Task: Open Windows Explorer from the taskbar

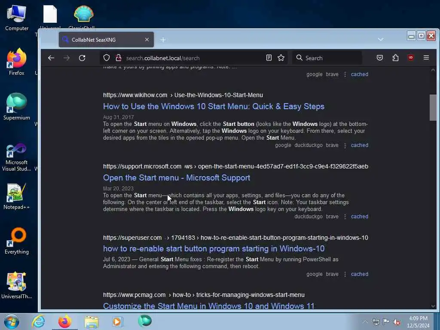Action: 92,321
